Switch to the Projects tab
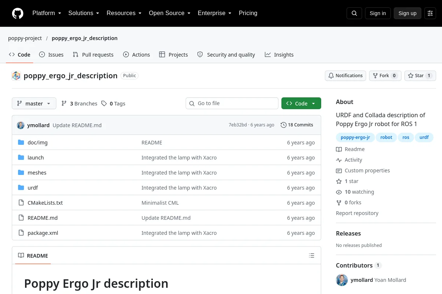 (x=173, y=55)
